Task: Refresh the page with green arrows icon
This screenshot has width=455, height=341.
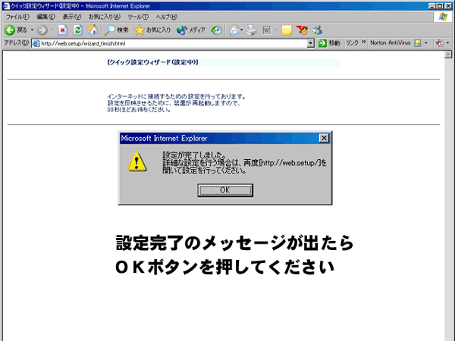Action: 77,30
